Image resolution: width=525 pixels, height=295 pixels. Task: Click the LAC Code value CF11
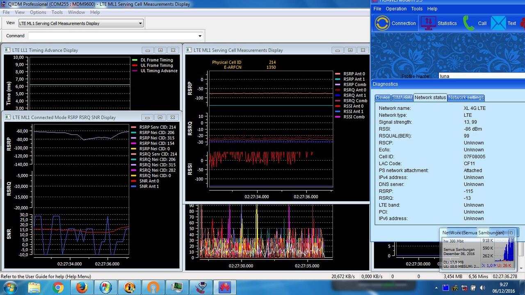[469, 163]
